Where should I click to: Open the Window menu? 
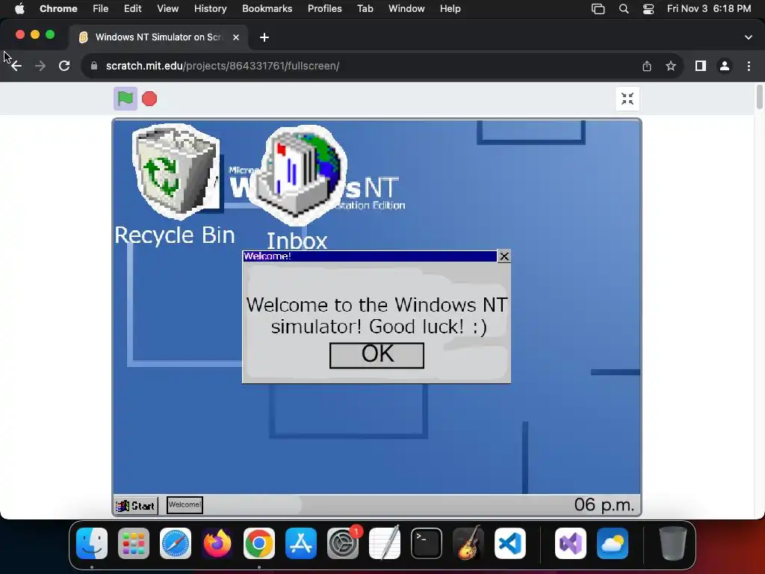tap(406, 9)
